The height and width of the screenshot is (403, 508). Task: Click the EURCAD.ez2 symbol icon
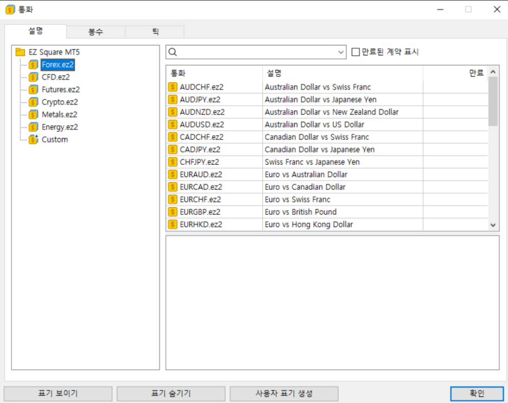tap(173, 187)
